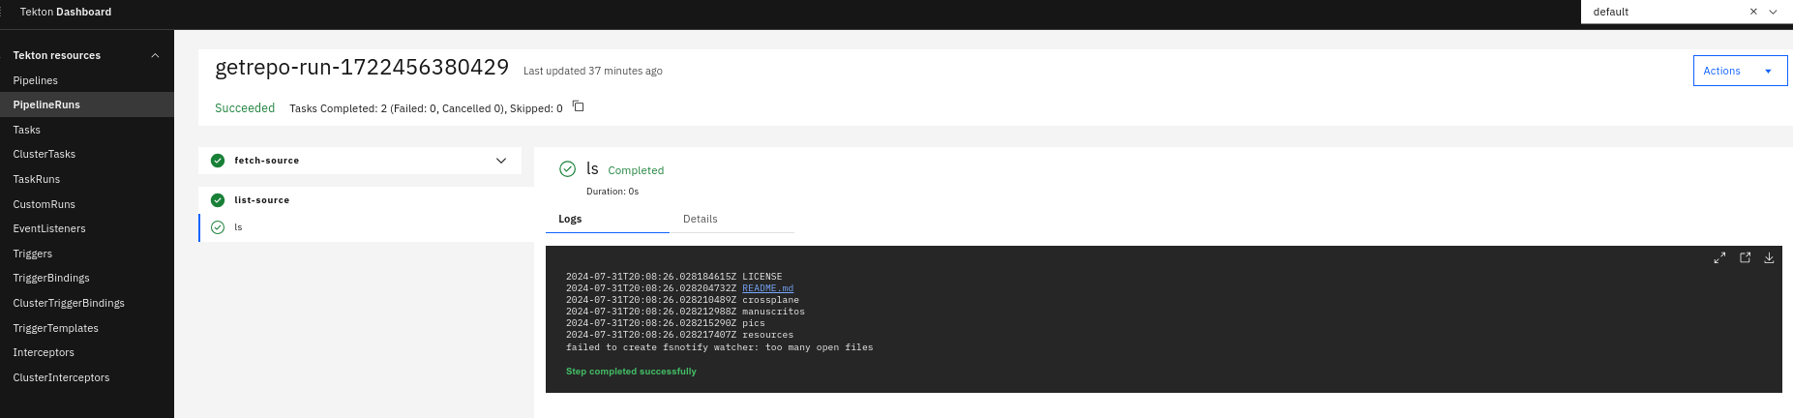Select the ls step in list-source
The image size is (1793, 418).
(x=238, y=227)
